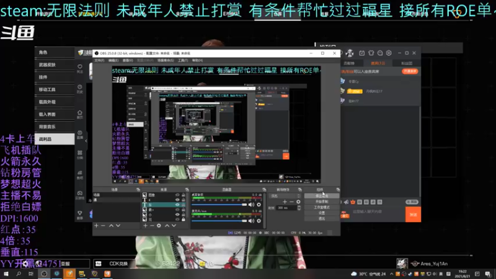Viewport: 496px width, 279px height.
Task: Toggle lock of 见 source
Action: point(184,219)
